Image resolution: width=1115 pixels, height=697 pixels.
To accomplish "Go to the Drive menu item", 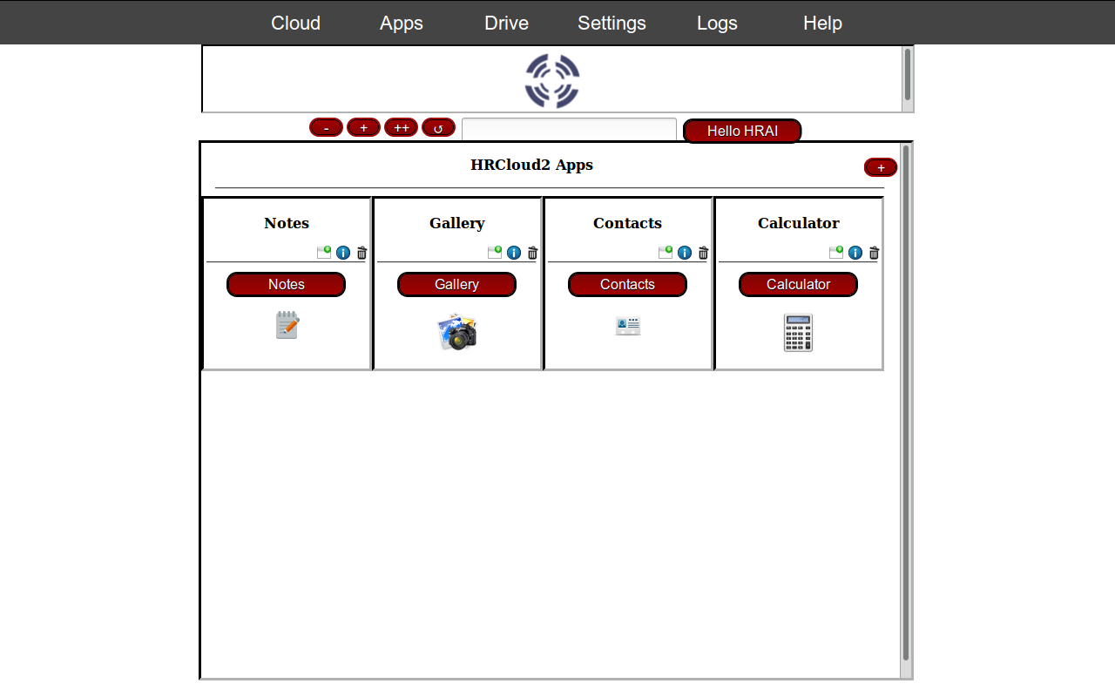I will click(507, 24).
